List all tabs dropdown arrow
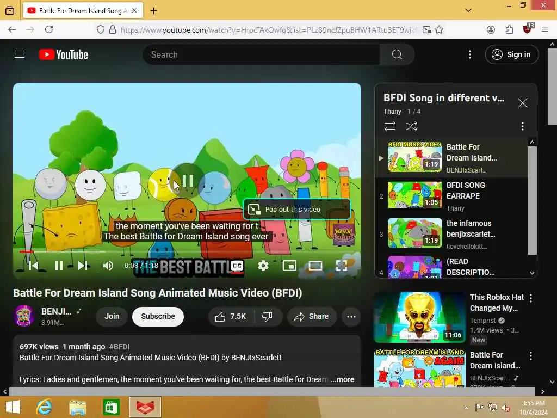 (x=468, y=10)
